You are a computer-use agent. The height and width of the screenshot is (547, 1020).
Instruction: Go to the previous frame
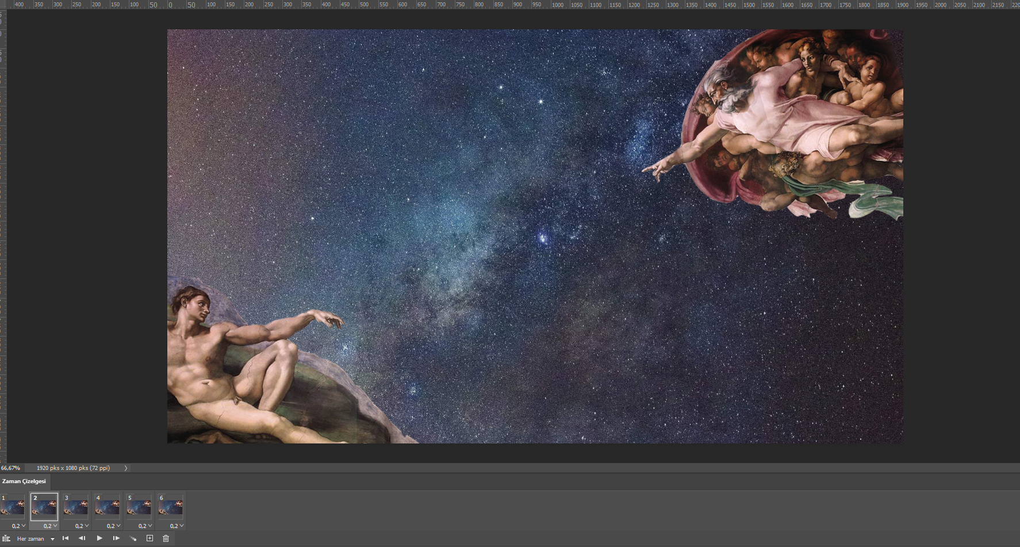coord(82,538)
